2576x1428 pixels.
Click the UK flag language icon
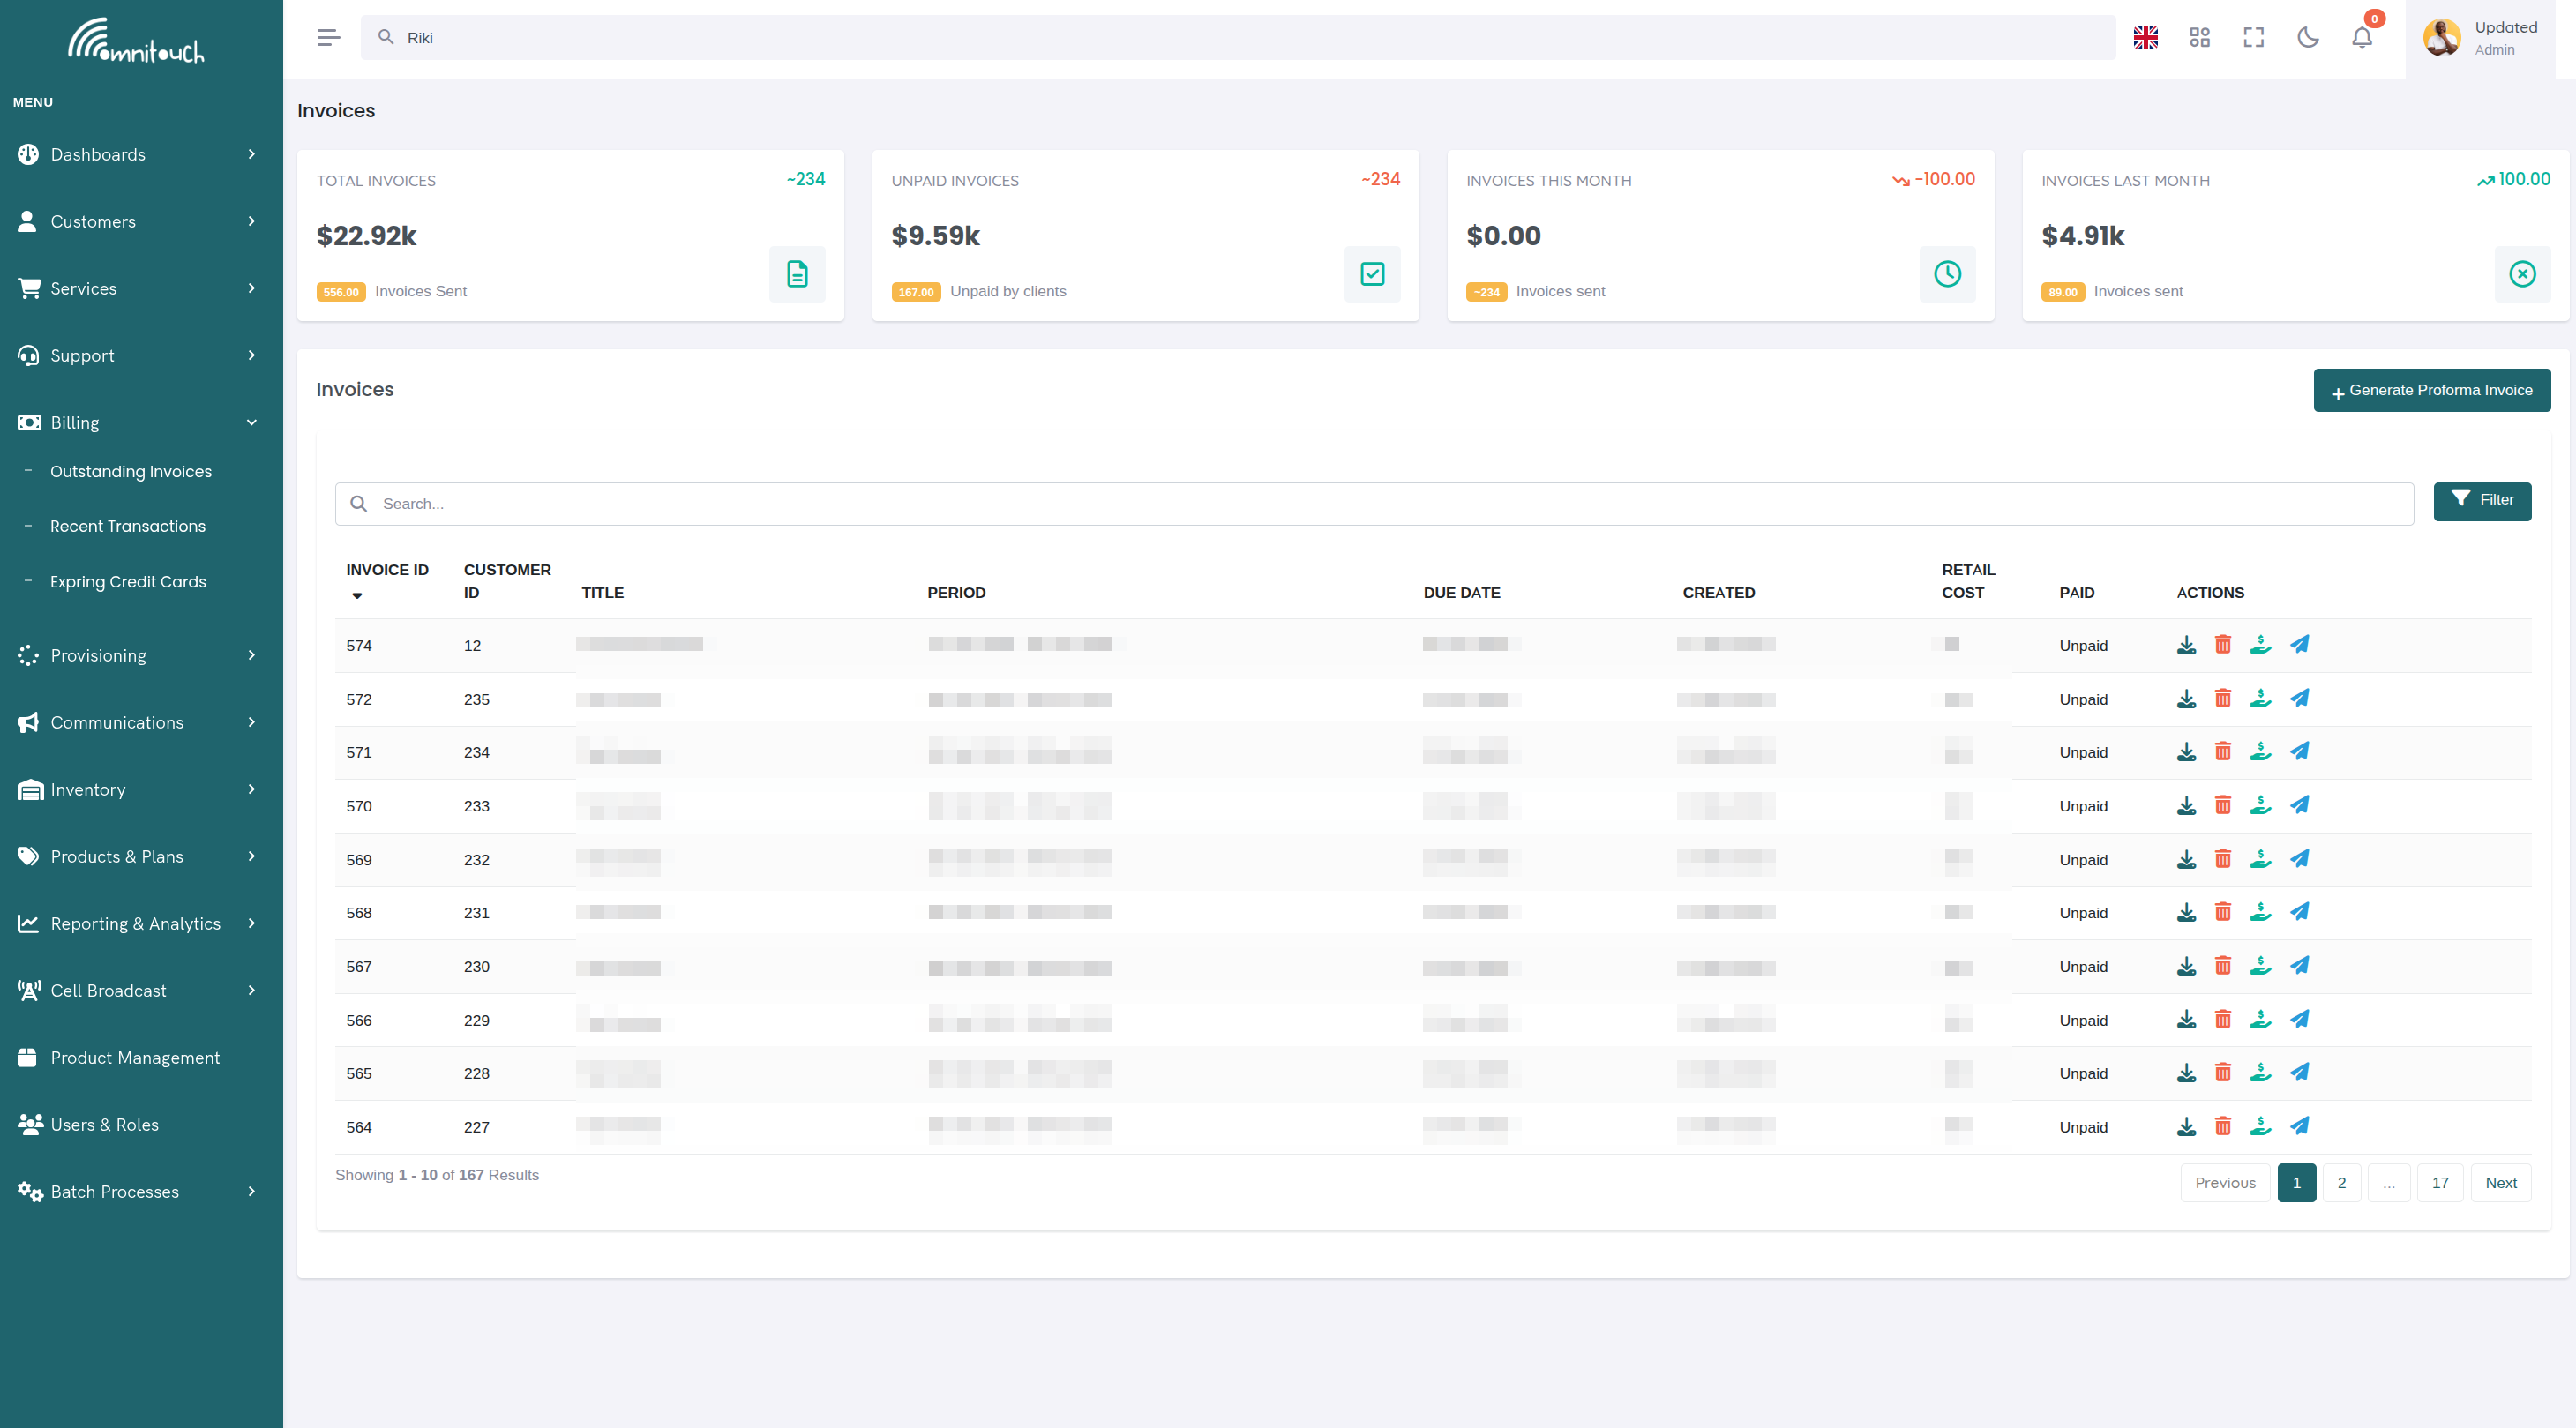coord(2145,38)
